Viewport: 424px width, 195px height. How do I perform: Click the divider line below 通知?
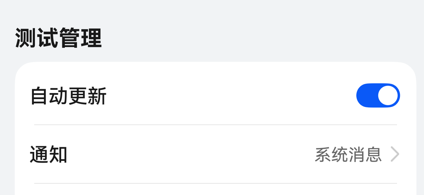click(215, 184)
